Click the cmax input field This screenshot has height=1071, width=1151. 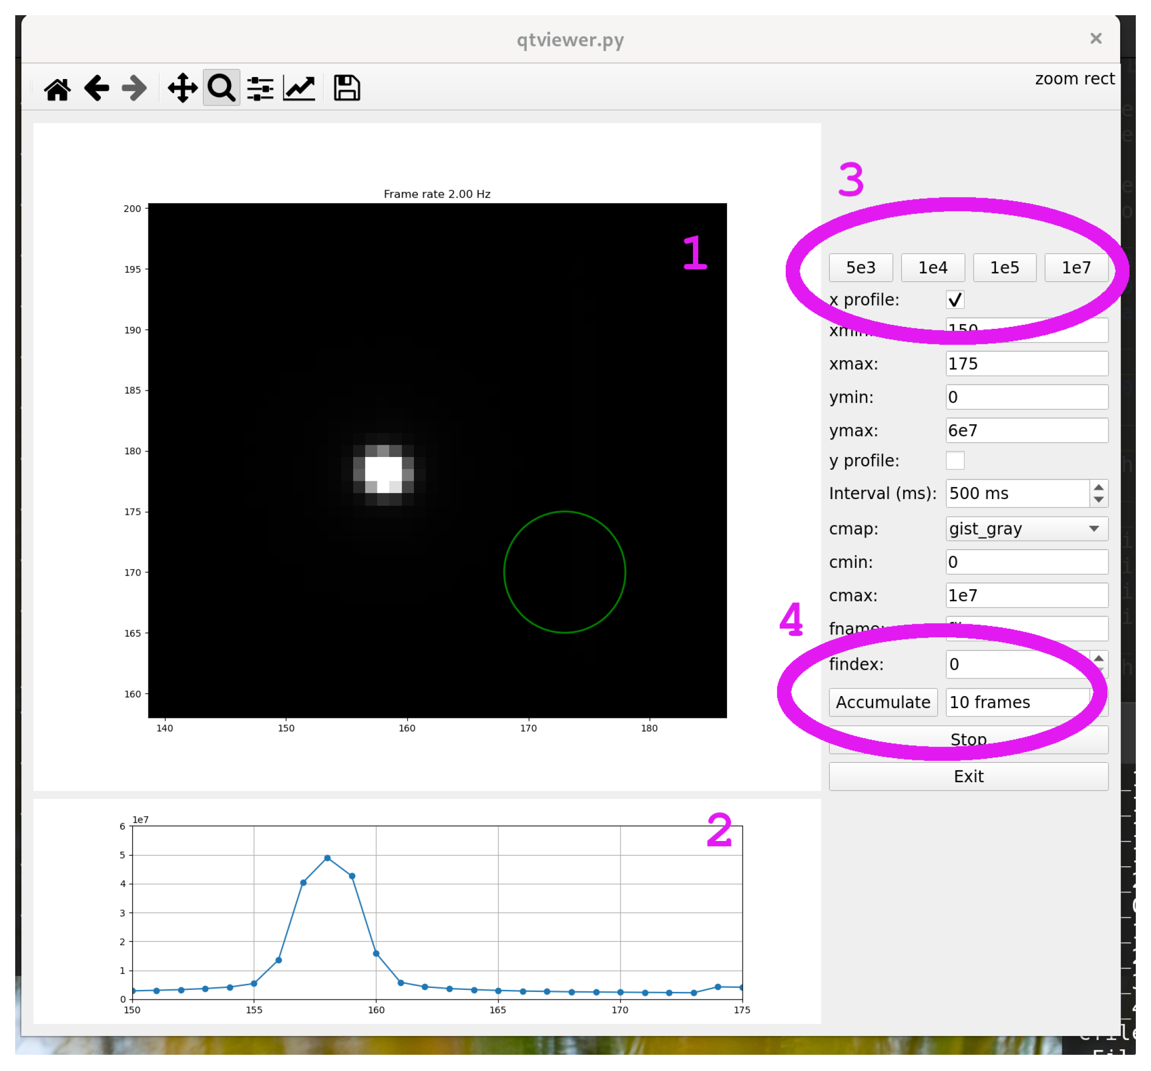point(1026,595)
